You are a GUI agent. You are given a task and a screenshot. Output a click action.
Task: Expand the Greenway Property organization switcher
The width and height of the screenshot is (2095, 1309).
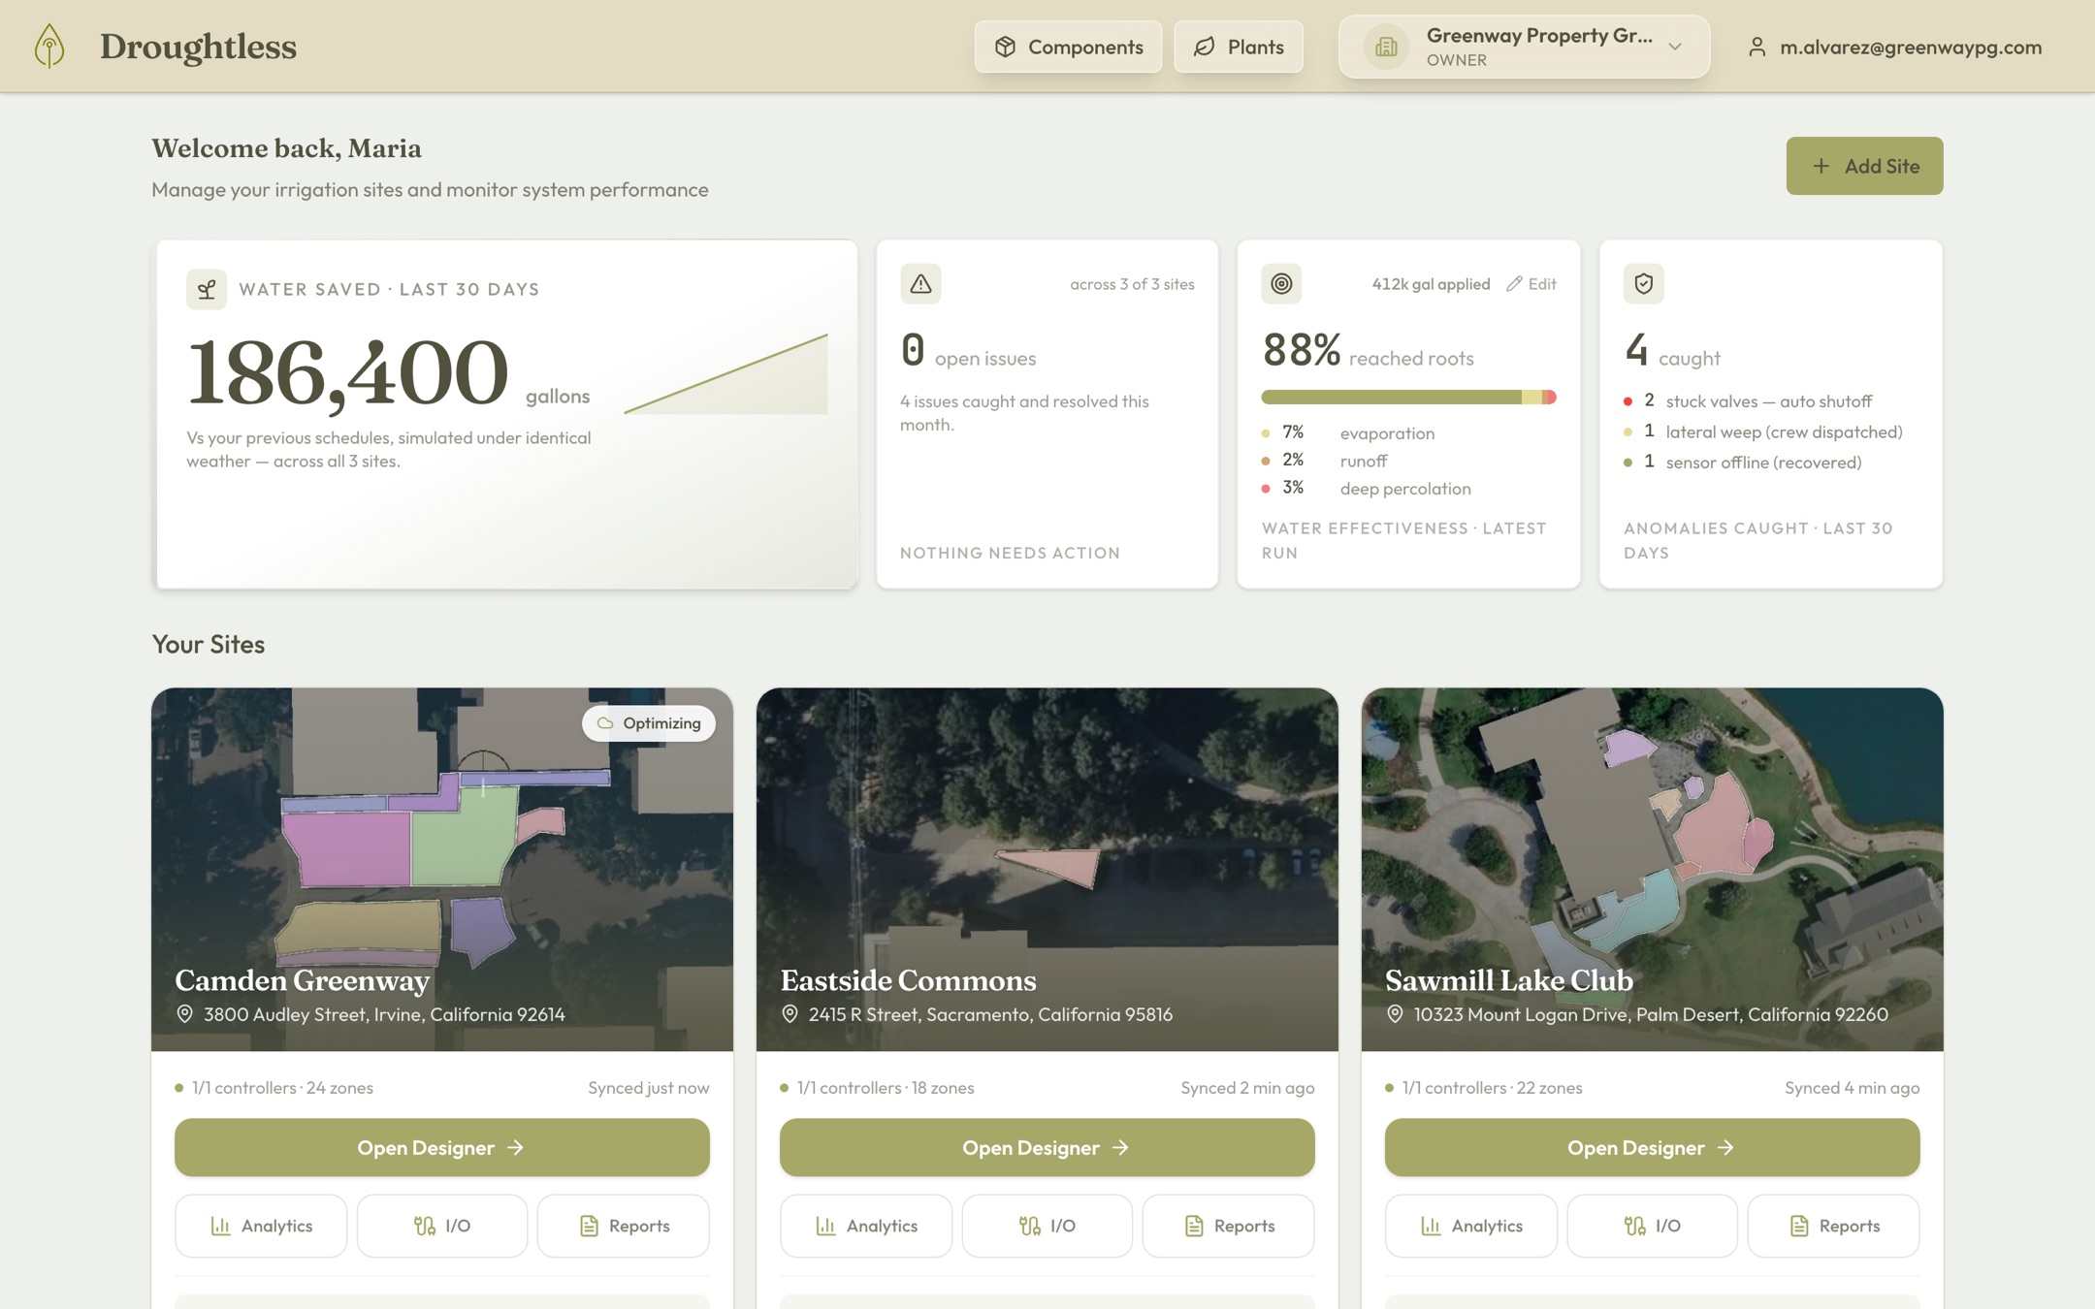[x=1524, y=47]
